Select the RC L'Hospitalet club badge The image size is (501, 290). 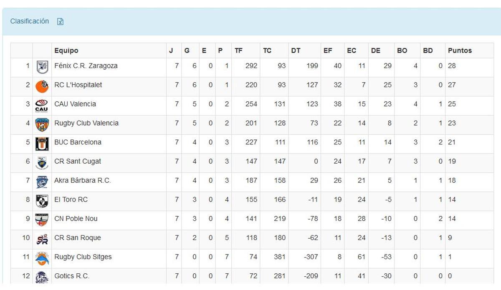click(41, 85)
